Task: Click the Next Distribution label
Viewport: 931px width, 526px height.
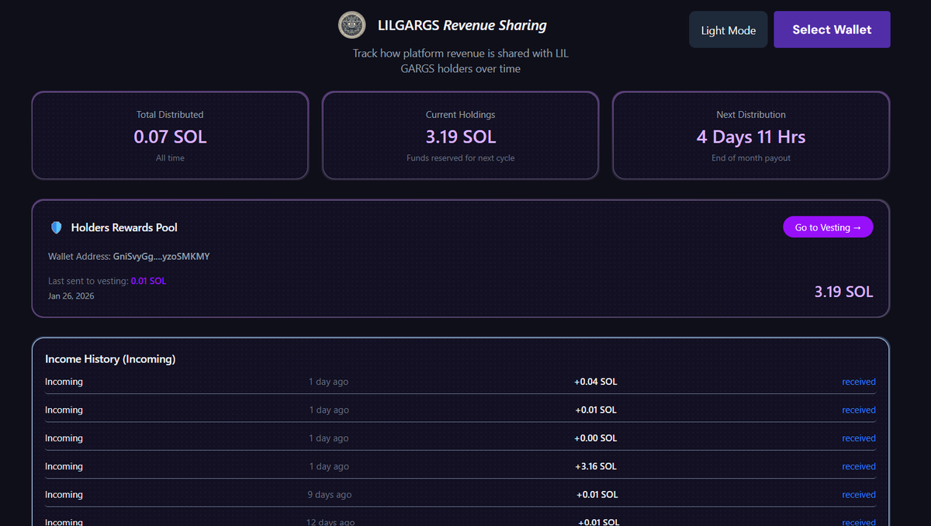Action: point(751,115)
